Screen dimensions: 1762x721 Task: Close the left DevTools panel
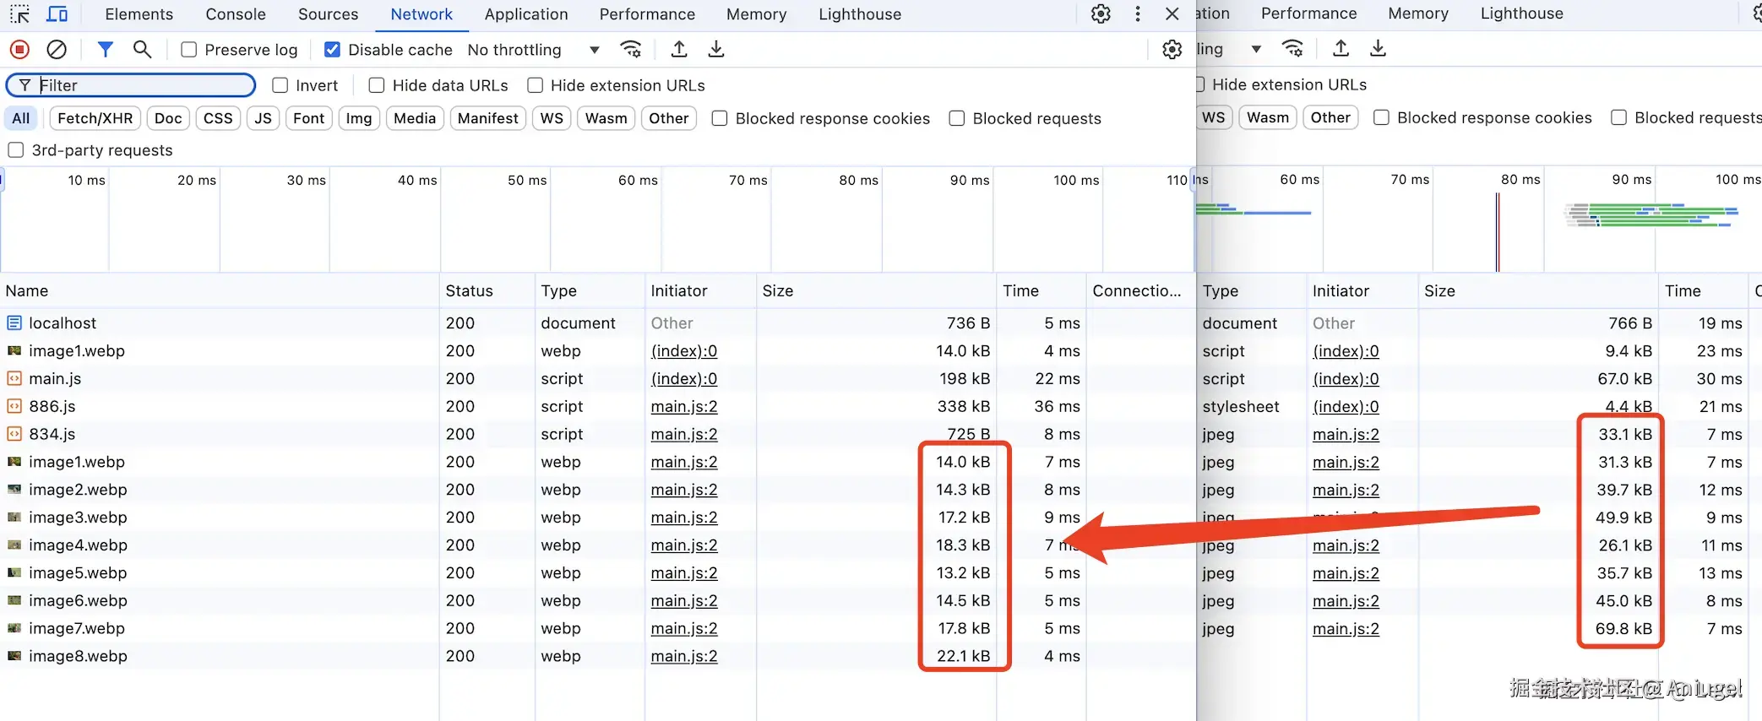(x=1172, y=14)
